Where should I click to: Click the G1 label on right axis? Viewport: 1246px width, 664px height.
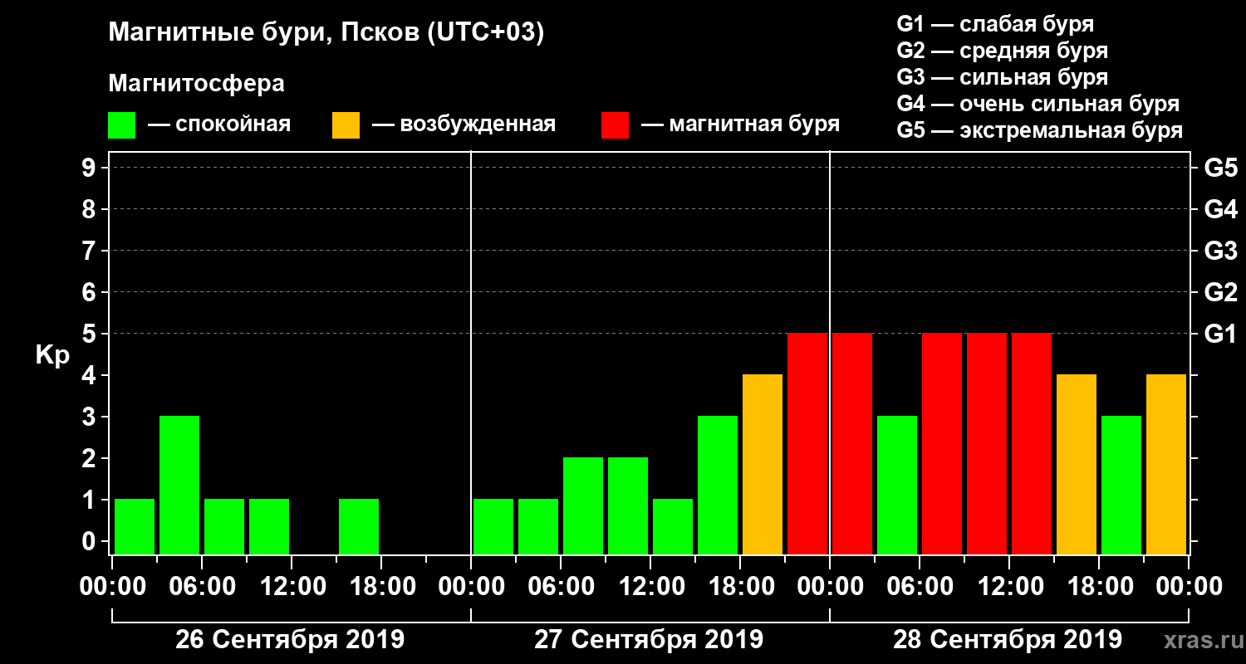click(x=1220, y=334)
